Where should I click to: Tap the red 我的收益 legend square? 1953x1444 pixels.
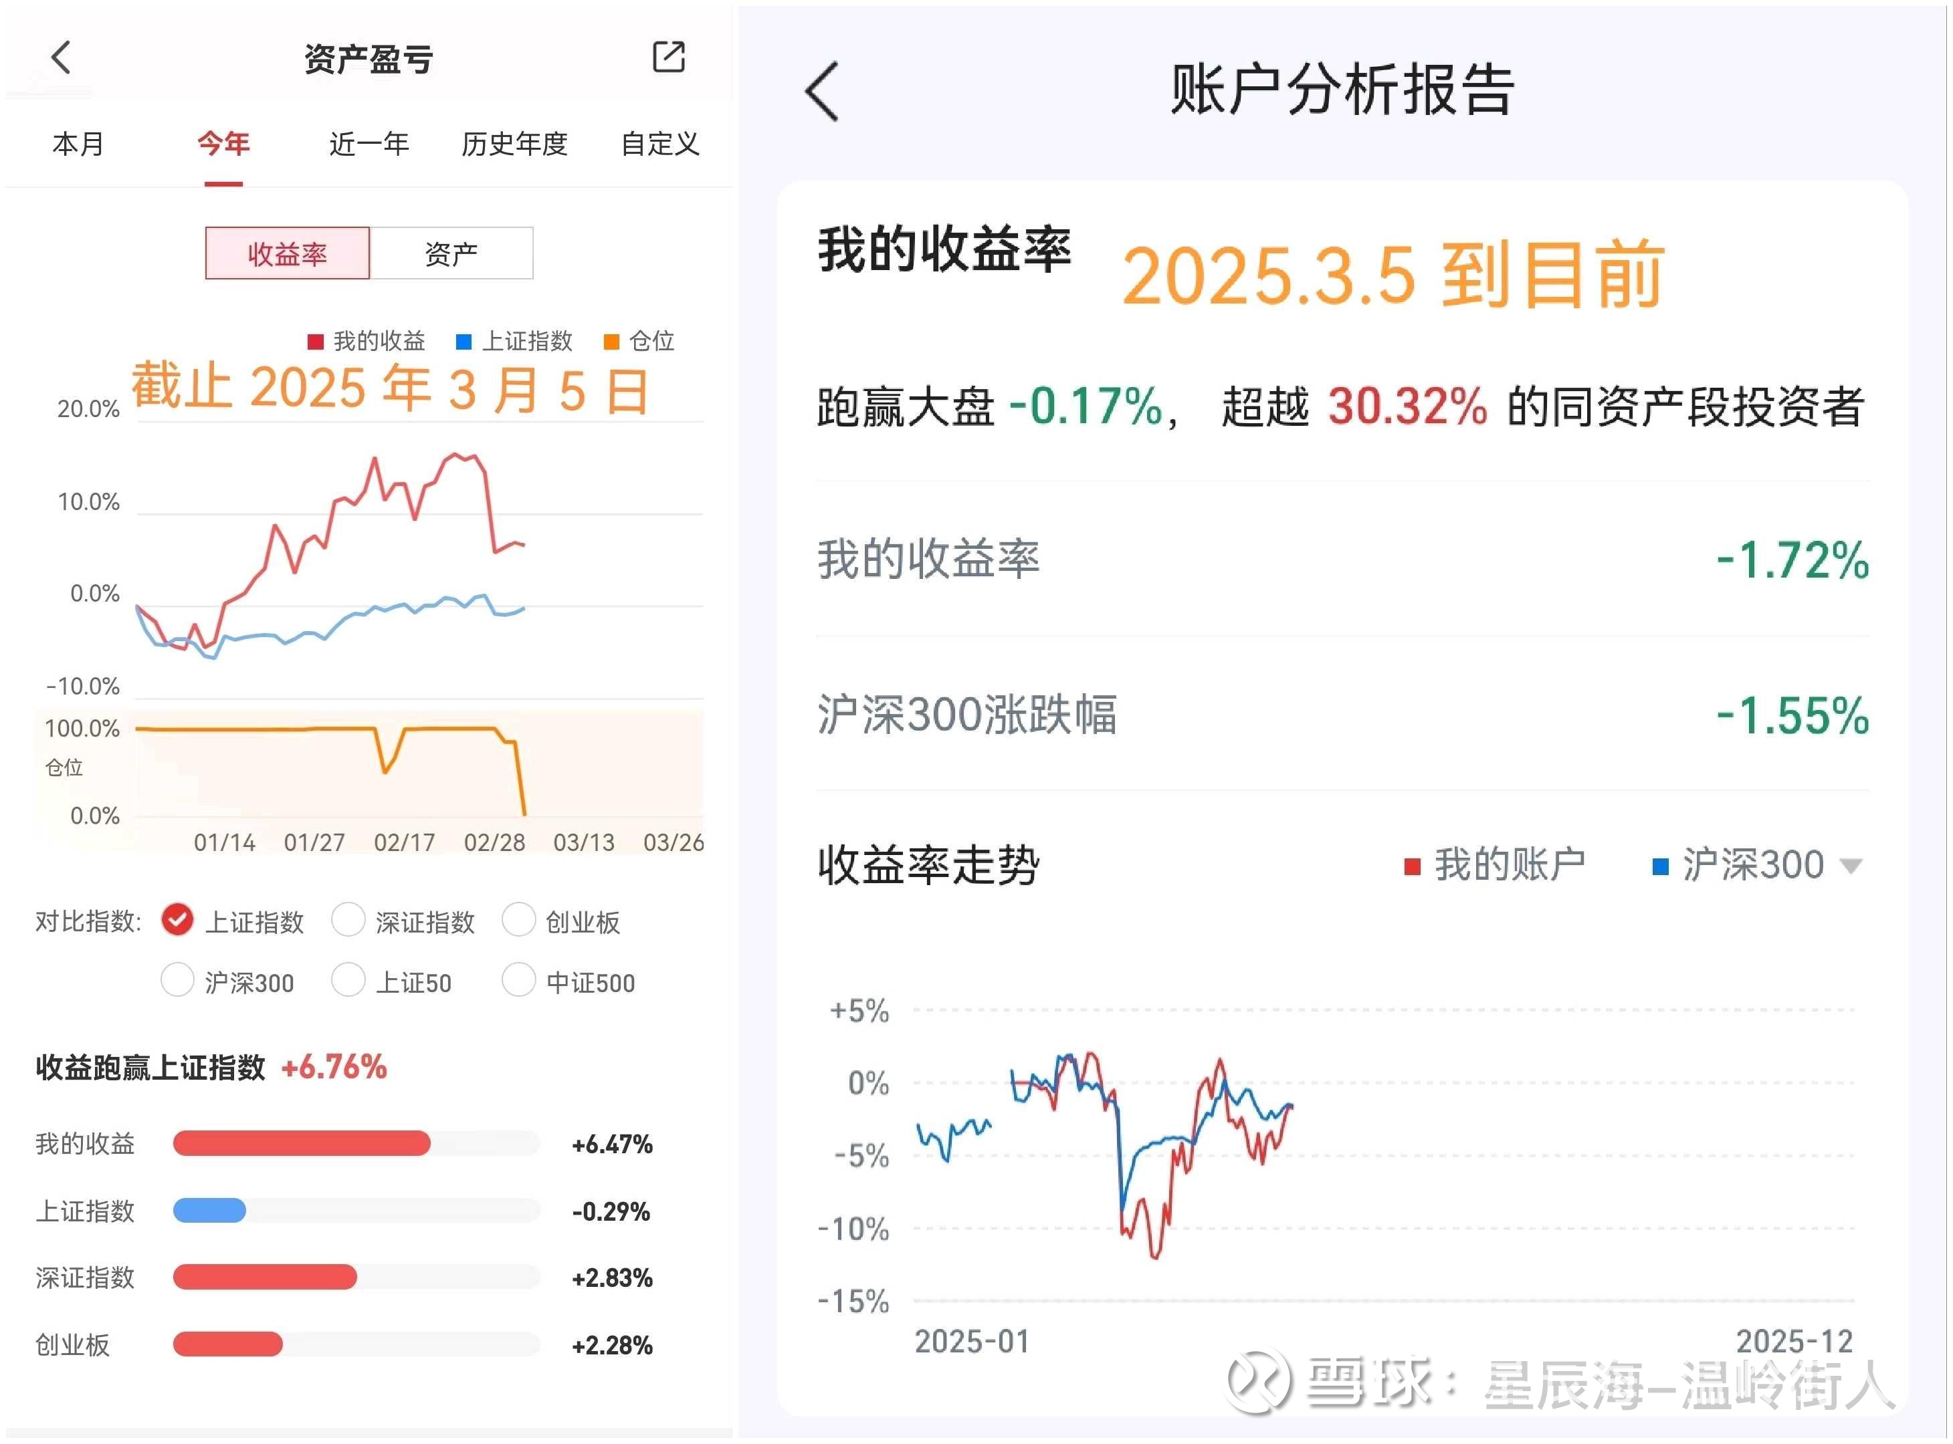click(316, 342)
